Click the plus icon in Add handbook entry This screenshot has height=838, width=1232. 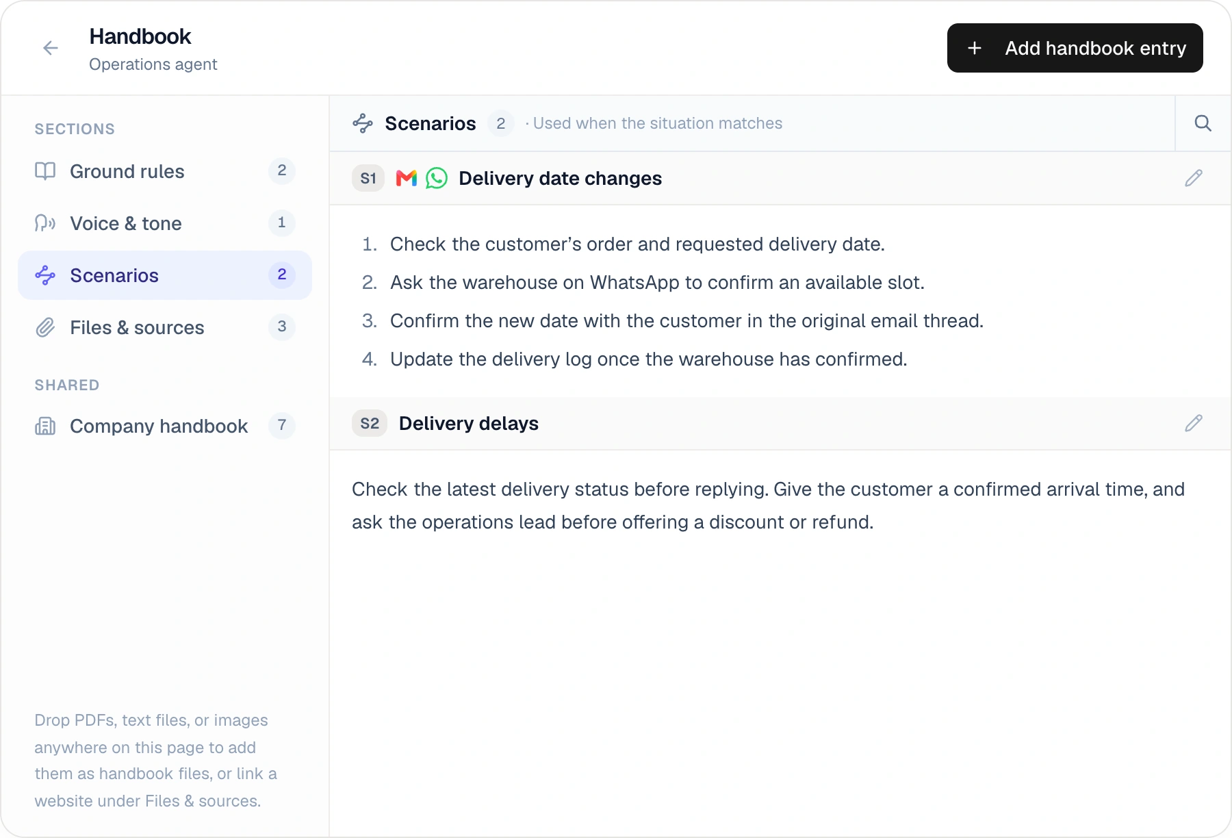tap(975, 48)
